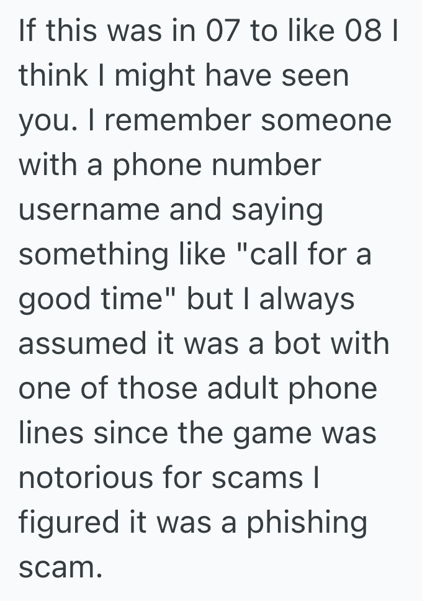Click the final word "scam." on the last line
This screenshot has width=422, height=601.
pos(60,566)
